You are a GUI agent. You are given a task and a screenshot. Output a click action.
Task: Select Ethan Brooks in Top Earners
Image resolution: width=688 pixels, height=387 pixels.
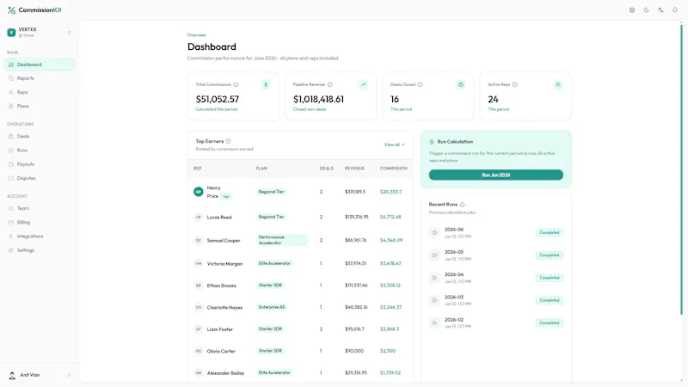222,286
